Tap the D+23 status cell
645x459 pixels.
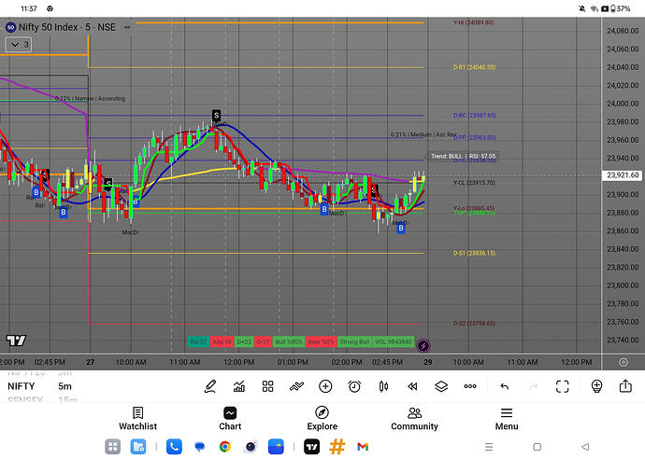click(x=244, y=341)
